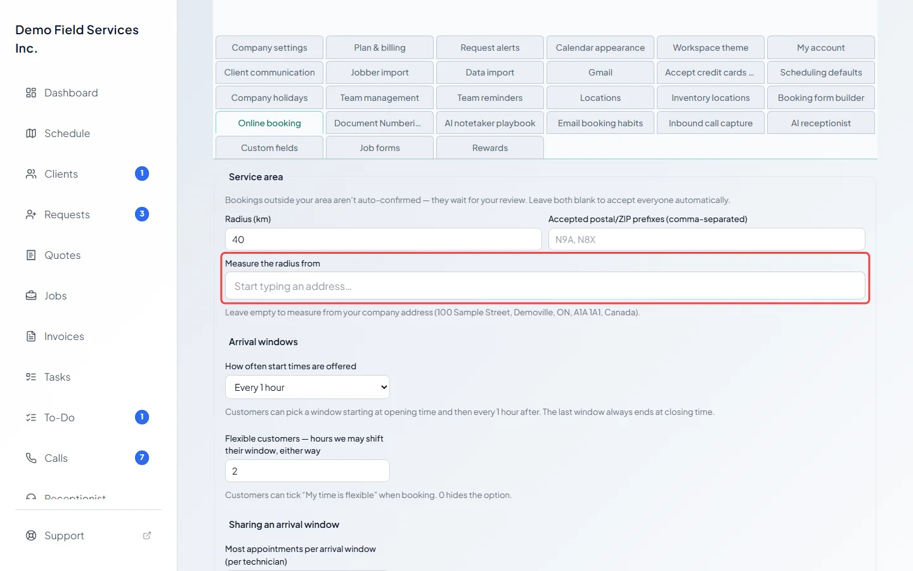This screenshot has width=913, height=571.
Task: Click the To-Do checklist icon
Action: (31, 417)
